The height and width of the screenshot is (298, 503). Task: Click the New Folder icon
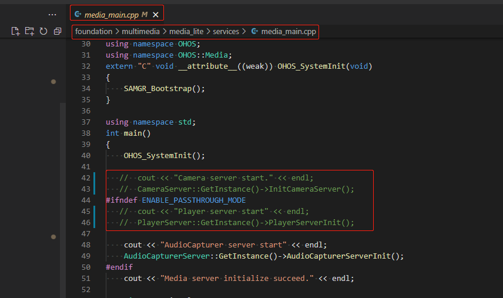(29, 31)
